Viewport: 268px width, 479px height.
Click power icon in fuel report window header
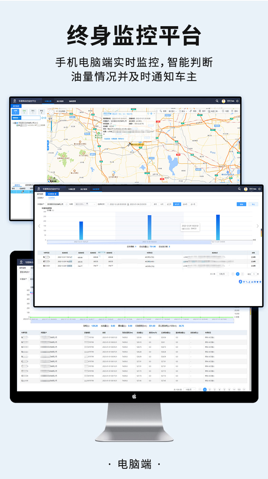pyautogui.click(x=260, y=189)
